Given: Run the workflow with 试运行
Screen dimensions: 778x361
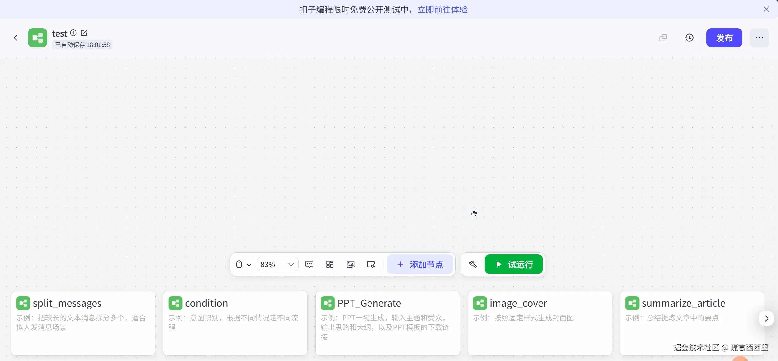Looking at the screenshot, I should pyautogui.click(x=514, y=264).
